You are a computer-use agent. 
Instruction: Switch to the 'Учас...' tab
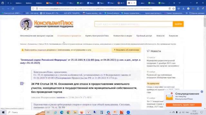point(111,3)
